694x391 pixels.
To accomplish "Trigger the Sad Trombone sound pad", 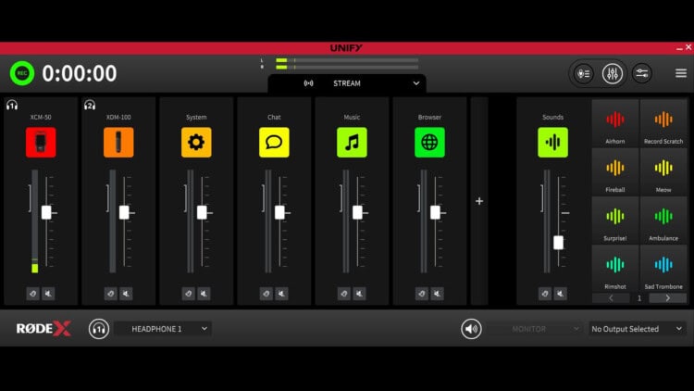I will pos(663,269).
